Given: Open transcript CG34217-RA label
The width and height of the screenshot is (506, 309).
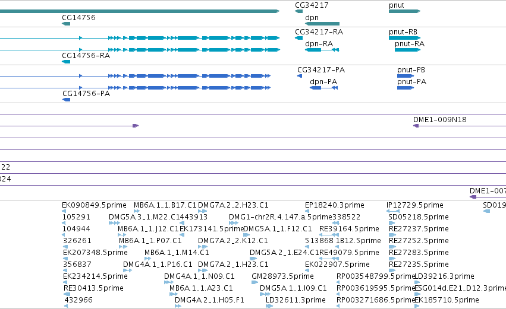Looking at the screenshot, I should coord(319,32).
